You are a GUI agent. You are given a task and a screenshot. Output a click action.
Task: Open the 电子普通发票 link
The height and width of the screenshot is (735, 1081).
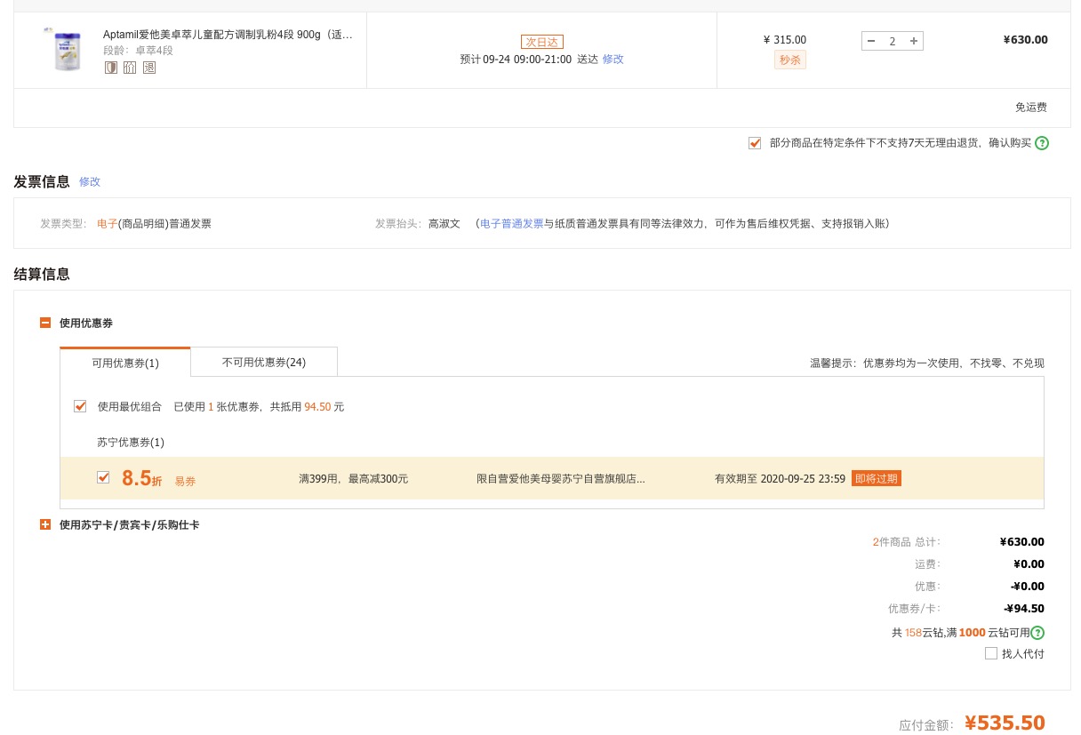(x=512, y=224)
